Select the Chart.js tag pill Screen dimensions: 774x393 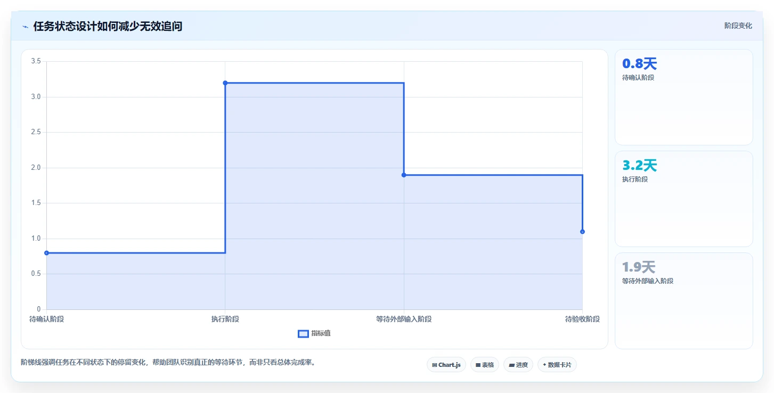[446, 365]
